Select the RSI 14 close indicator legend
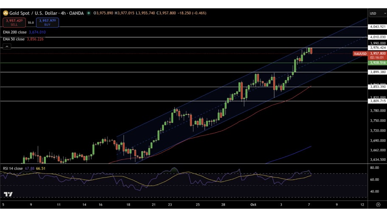The width and height of the screenshot is (387, 217). coord(13,168)
